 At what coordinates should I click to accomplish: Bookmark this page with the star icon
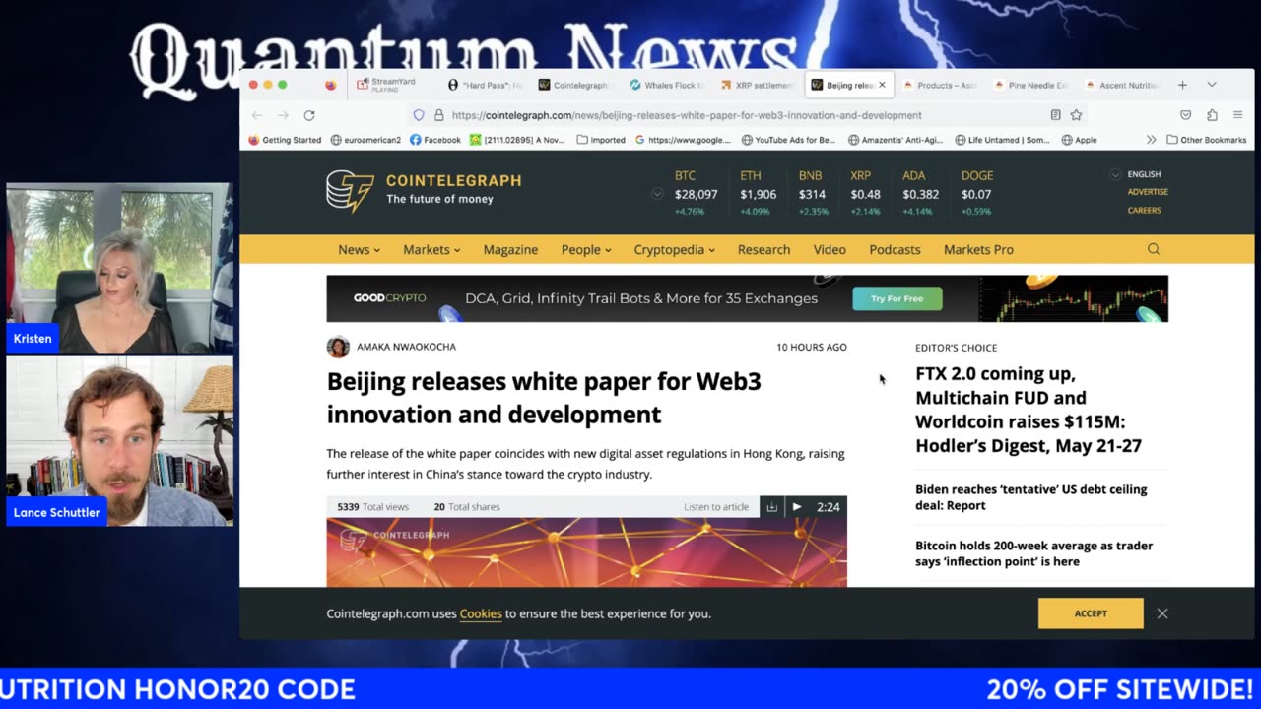point(1077,115)
